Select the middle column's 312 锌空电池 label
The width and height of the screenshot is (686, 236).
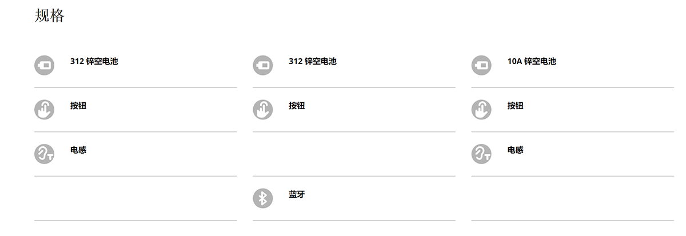coord(313,61)
